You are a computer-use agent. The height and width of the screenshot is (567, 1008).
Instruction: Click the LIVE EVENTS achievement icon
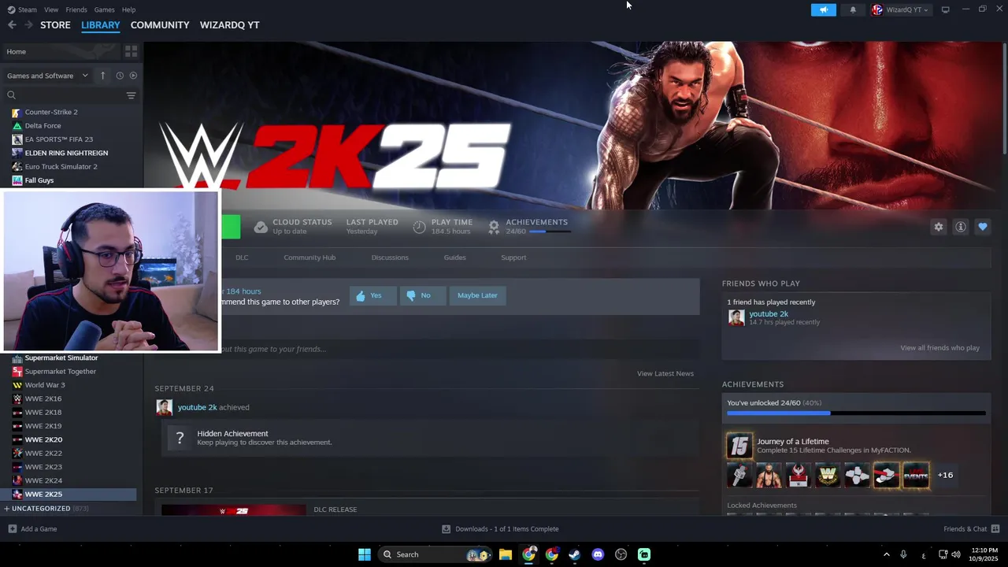tap(916, 475)
